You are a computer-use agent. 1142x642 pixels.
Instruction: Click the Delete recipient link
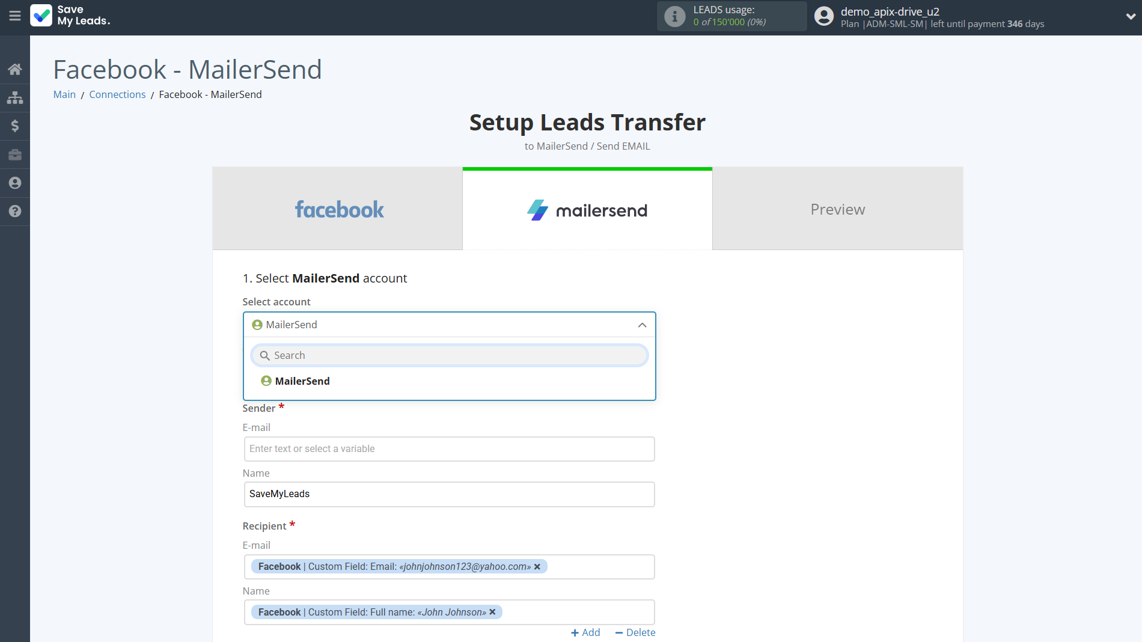point(635,632)
